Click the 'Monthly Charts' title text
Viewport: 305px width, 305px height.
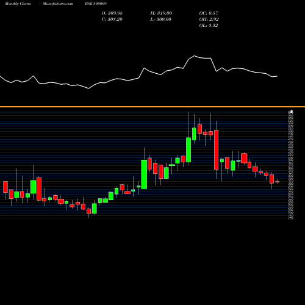(18, 4)
